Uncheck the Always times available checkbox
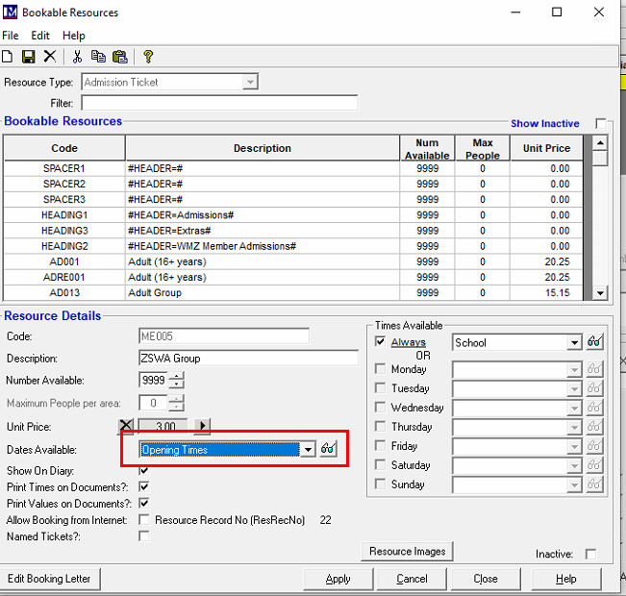The height and width of the screenshot is (596, 626). 381,342
